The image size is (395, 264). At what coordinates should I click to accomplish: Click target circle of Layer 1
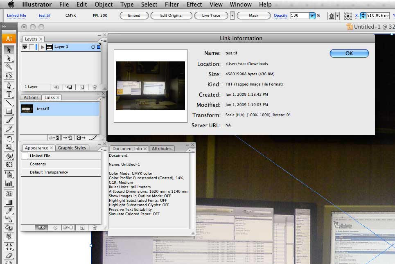pyautogui.click(x=93, y=47)
